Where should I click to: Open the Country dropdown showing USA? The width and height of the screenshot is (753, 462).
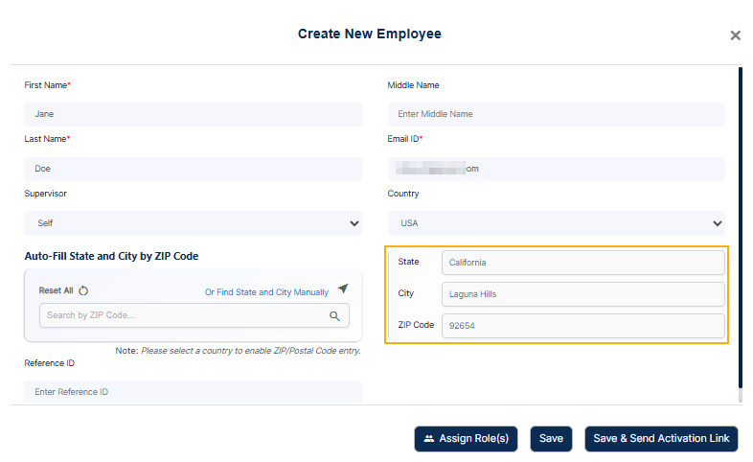556,223
